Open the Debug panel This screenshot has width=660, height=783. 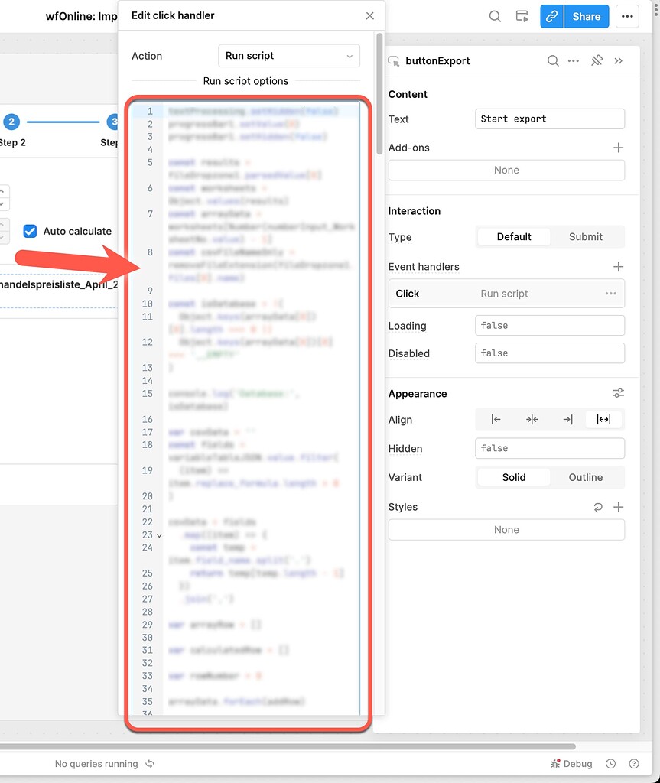point(571,763)
